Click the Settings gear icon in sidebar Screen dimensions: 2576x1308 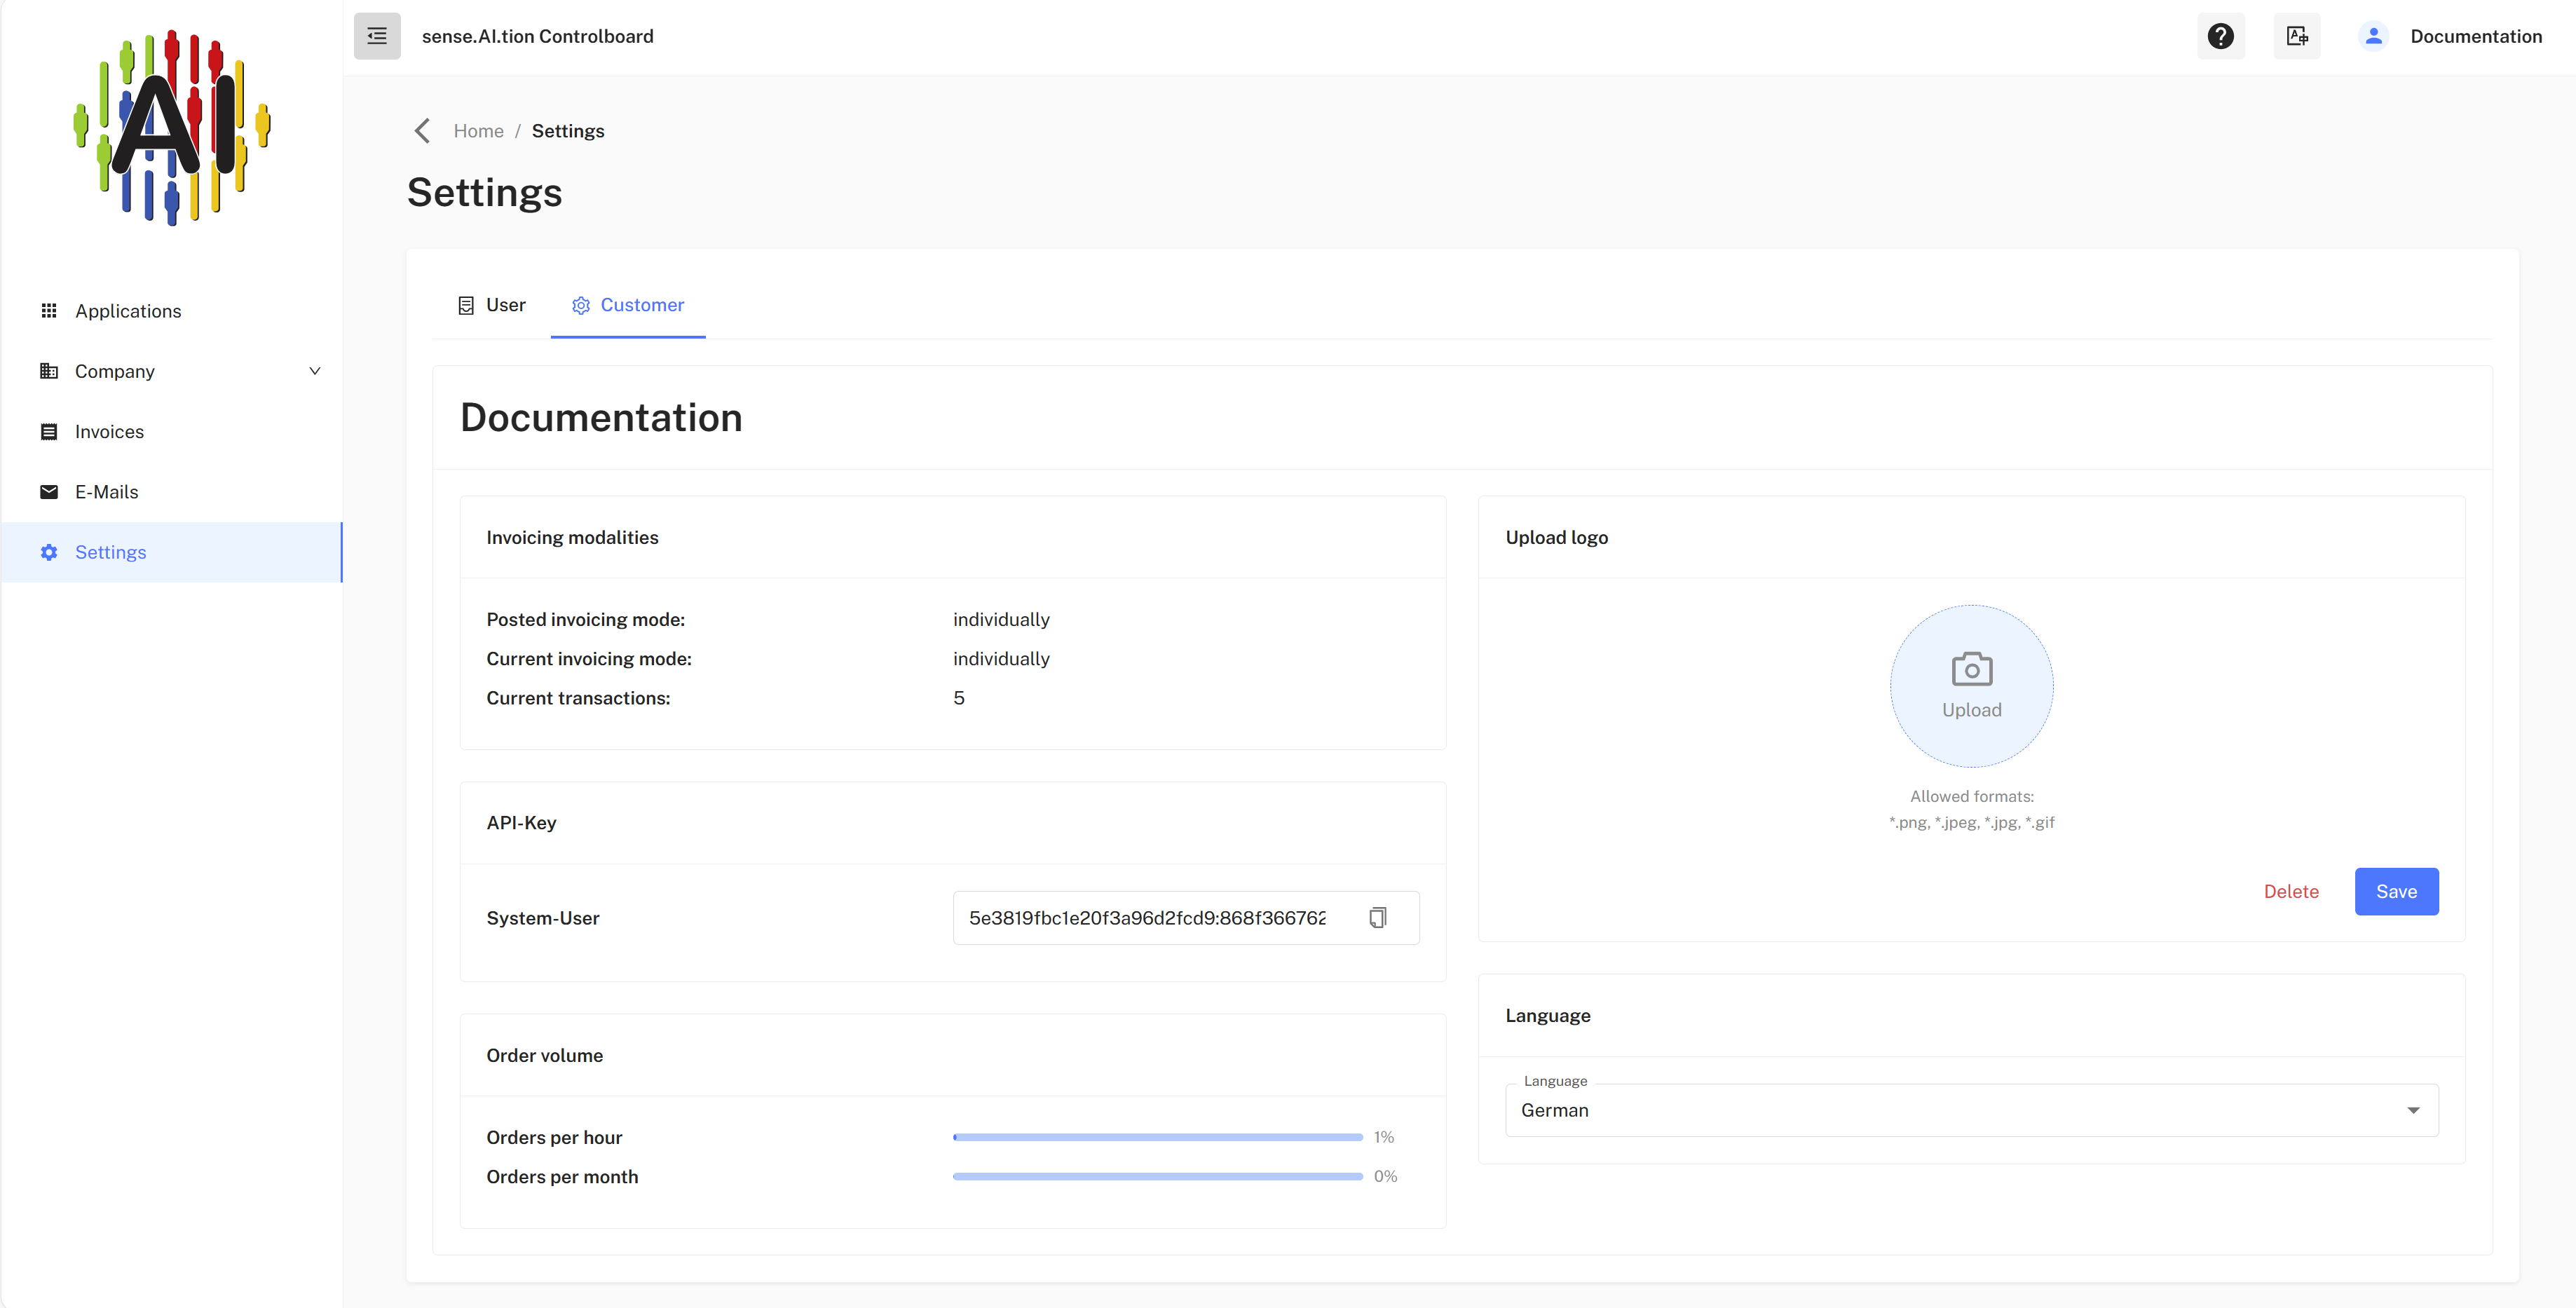click(x=49, y=552)
